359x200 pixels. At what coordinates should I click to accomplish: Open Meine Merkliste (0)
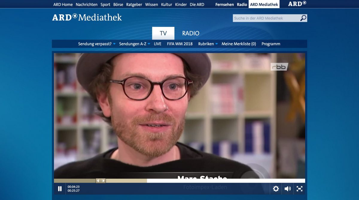(x=239, y=44)
